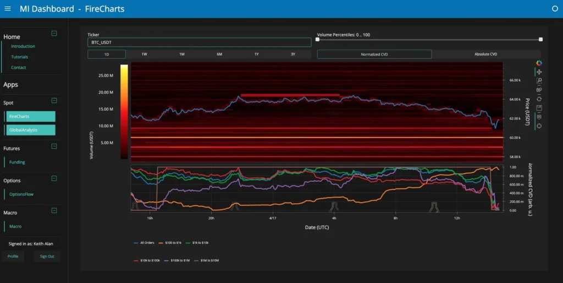
Task: Collapse the Spot section
Action: 54,101
